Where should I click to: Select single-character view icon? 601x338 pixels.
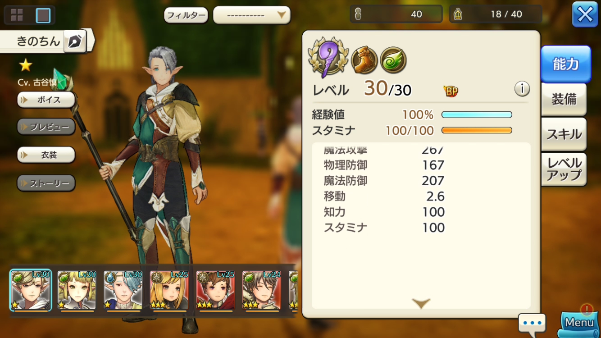pyautogui.click(x=43, y=15)
